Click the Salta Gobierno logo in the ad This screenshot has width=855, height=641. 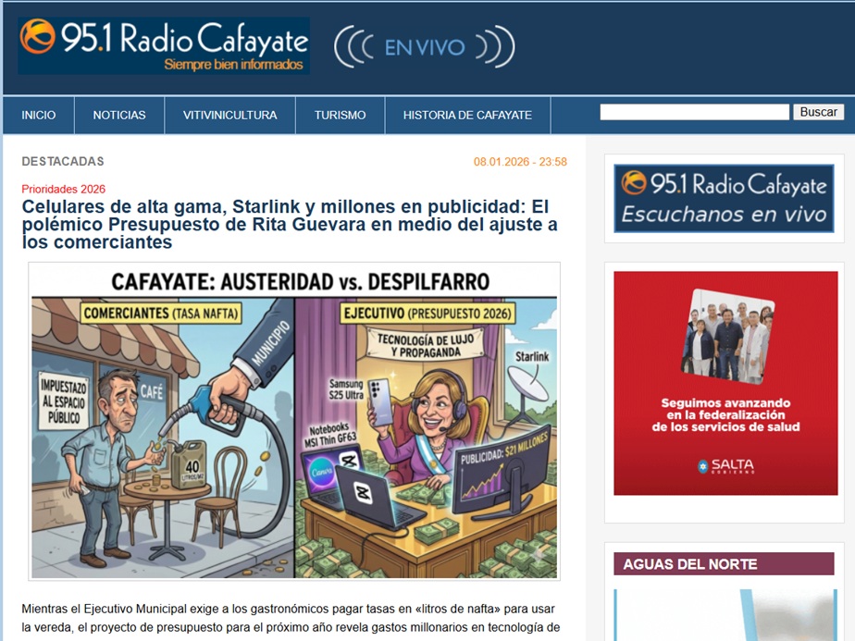click(x=725, y=466)
